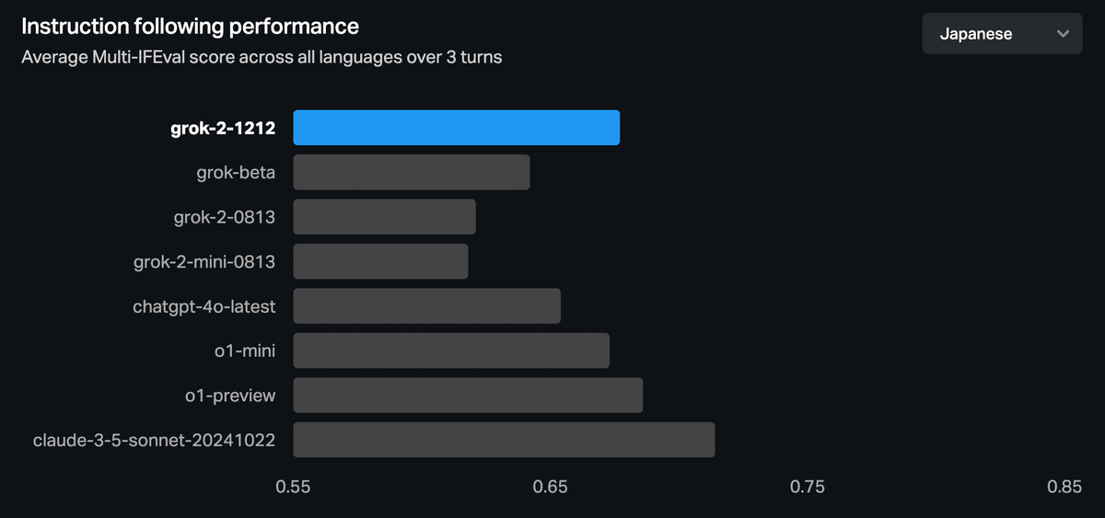Click the grok-beta model label

tap(236, 173)
